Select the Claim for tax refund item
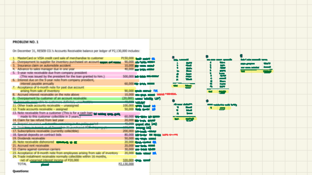Viewport: 312px width, 175px height. (40, 120)
